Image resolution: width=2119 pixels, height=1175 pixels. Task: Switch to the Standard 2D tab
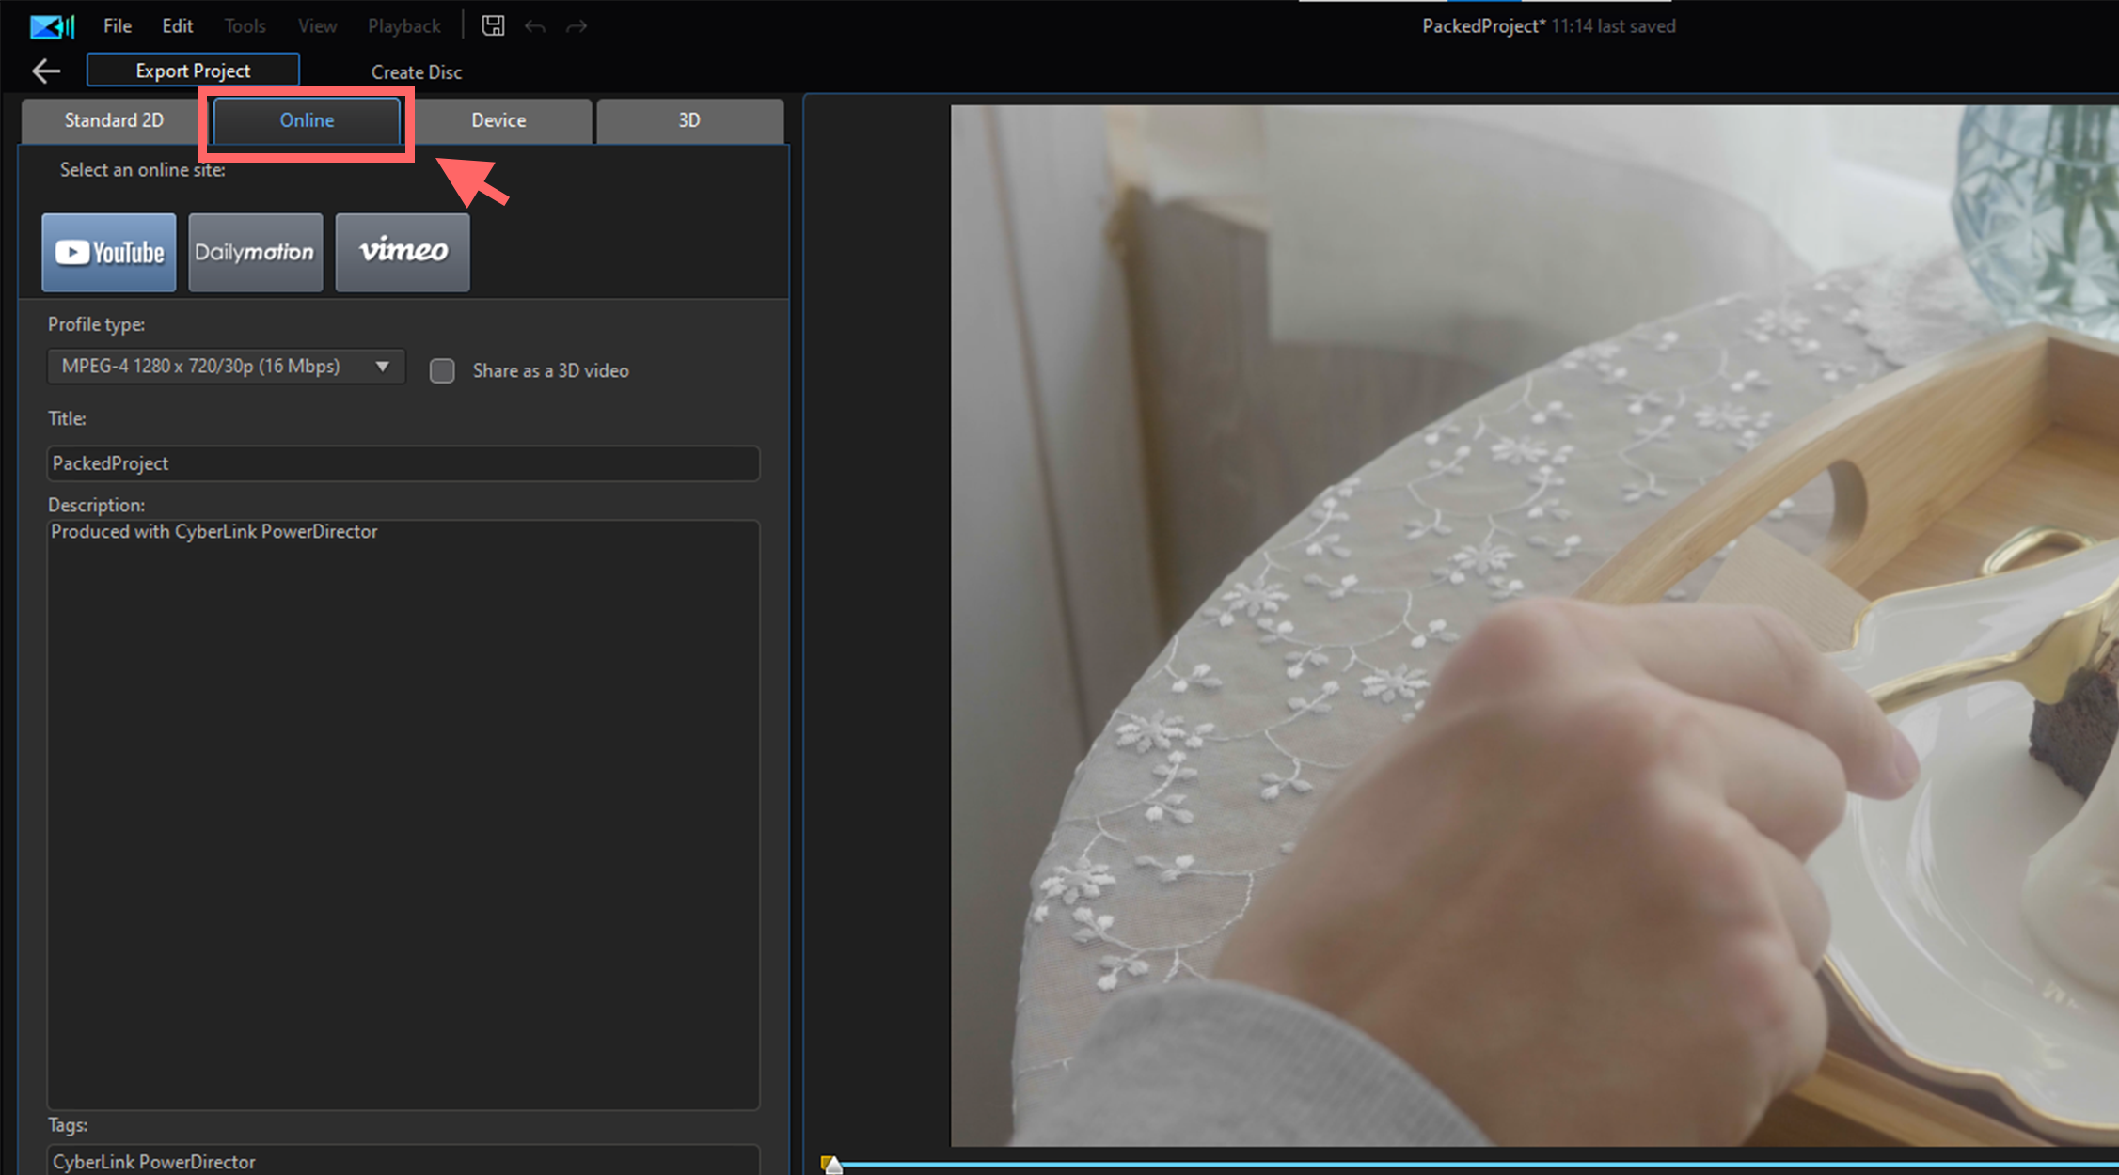pos(114,120)
